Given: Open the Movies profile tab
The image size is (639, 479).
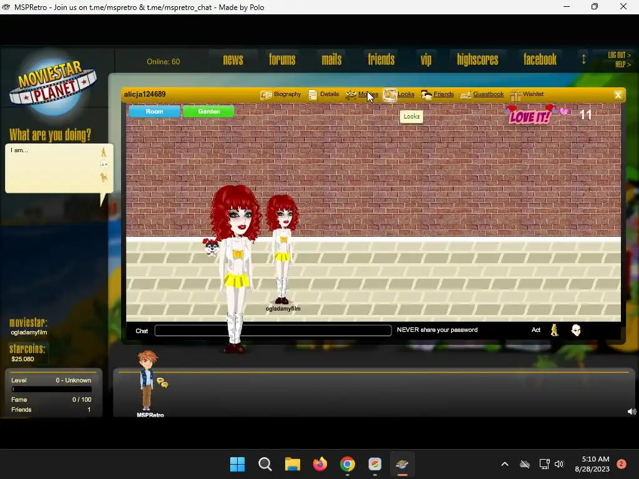Looking at the screenshot, I should [x=361, y=95].
